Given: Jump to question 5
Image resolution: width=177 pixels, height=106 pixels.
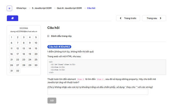Looking at the screenshot, I should click(36, 37).
